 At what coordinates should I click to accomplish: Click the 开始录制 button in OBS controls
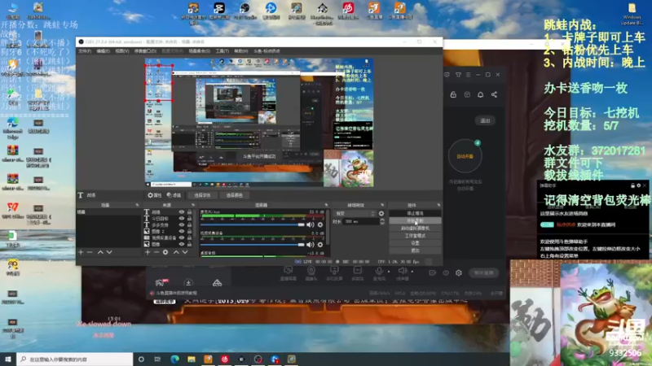(415, 220)
